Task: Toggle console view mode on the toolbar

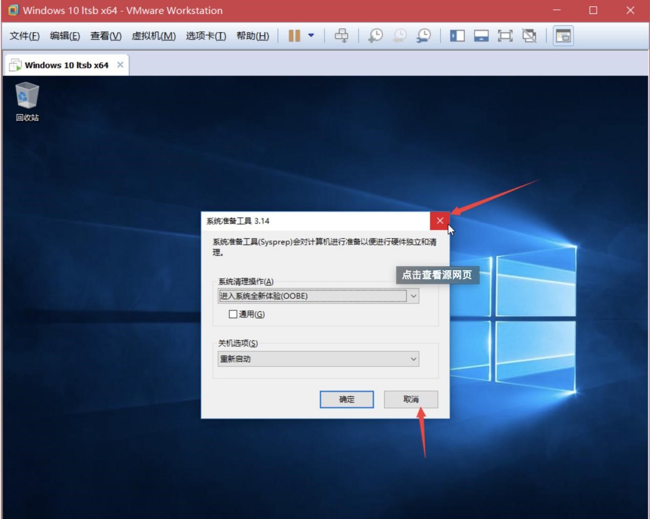Action: (562, 36)
